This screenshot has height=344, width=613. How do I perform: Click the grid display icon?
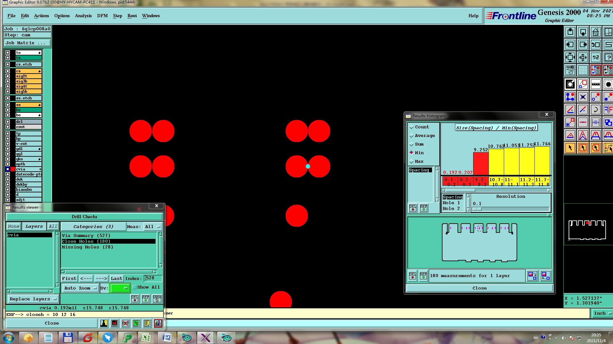click(583, 70)
